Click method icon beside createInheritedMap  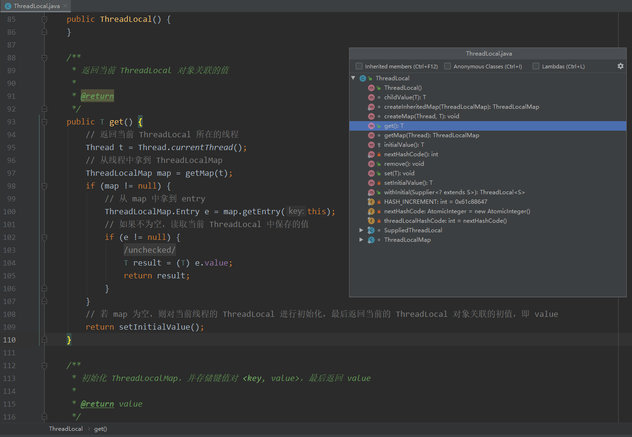tap(371, 107)
